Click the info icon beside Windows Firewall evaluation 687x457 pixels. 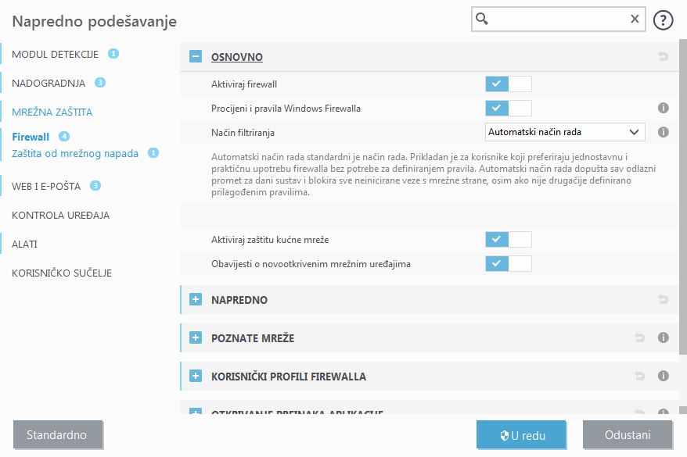[x=663, y=108]
